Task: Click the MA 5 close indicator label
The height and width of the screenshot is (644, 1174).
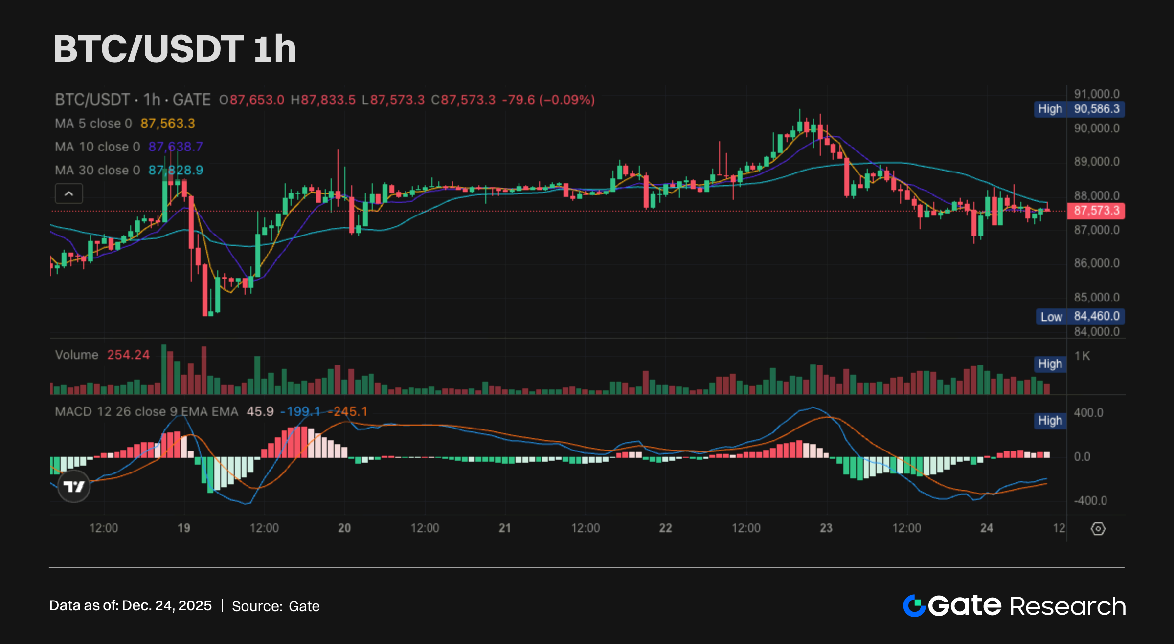Action: (93, 123)
